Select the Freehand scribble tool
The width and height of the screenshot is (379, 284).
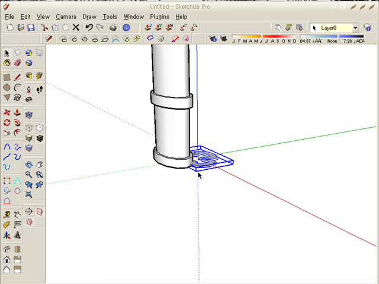(17, 98)
